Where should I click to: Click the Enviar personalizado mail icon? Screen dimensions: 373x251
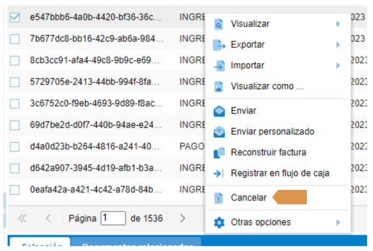click(219, 132)
